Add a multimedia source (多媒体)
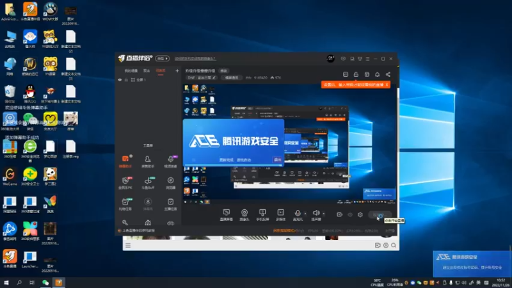The image size is (512, 288). click(281, 215)
